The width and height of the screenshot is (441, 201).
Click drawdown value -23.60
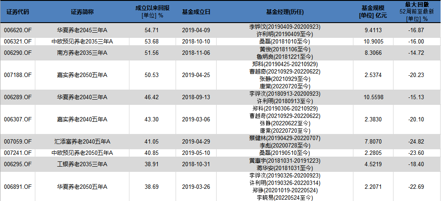[x=416, y=153]
